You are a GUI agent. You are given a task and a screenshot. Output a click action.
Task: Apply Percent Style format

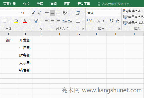pos(98,21)
